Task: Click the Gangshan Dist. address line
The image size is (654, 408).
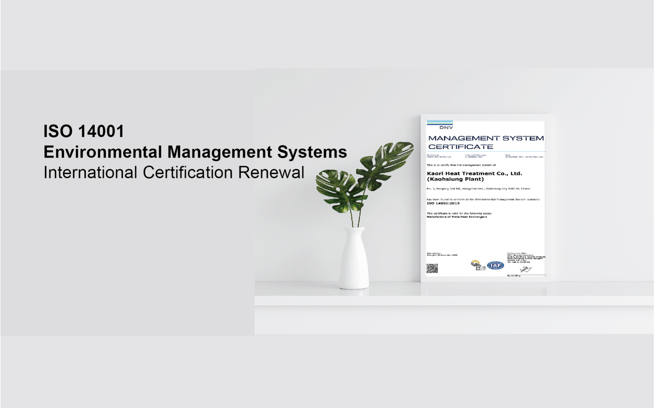Action: [x=479, y=189]
